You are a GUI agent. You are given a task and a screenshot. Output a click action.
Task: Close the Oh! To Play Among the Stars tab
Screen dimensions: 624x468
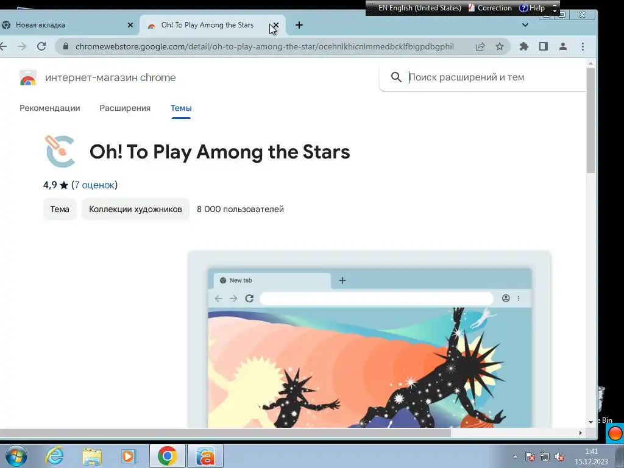276,25
